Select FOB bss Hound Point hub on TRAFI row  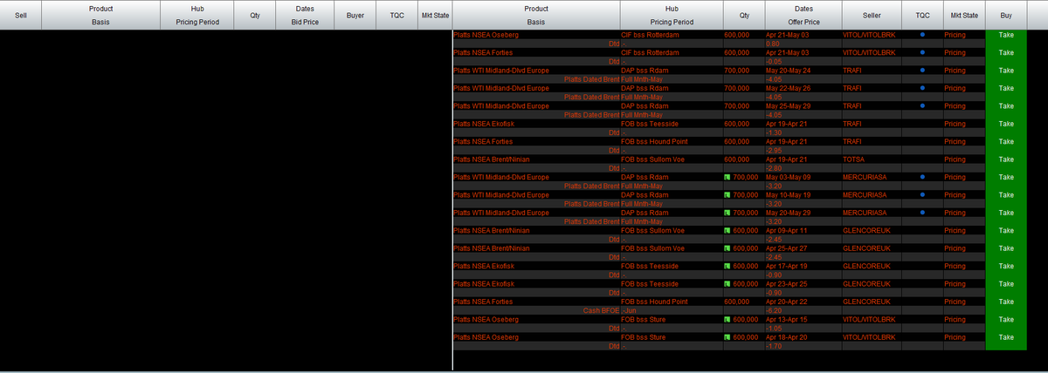point(654,141)
